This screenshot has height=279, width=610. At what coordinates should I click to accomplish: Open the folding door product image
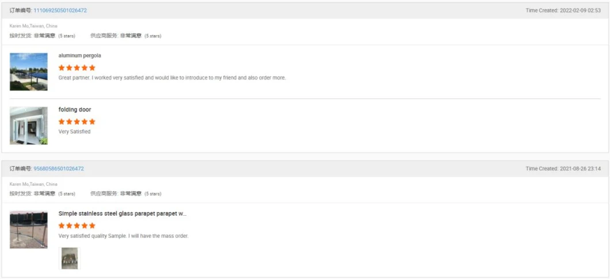[x=29, y=125]
